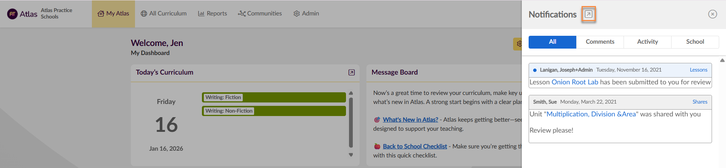Open the Reports menu
This screenshot has height=168, width=726.
(213, 14)
